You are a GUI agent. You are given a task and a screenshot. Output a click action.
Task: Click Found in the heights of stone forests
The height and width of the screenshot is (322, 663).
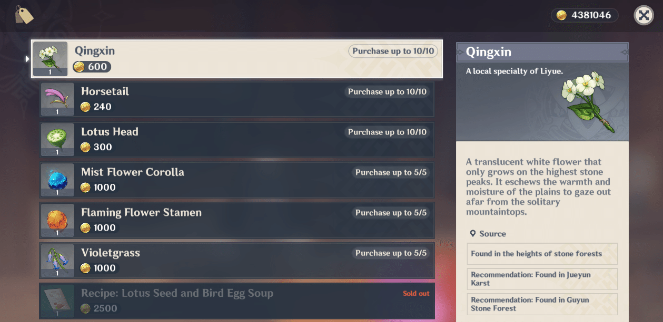pyautogui.click(x=542, y=254)
